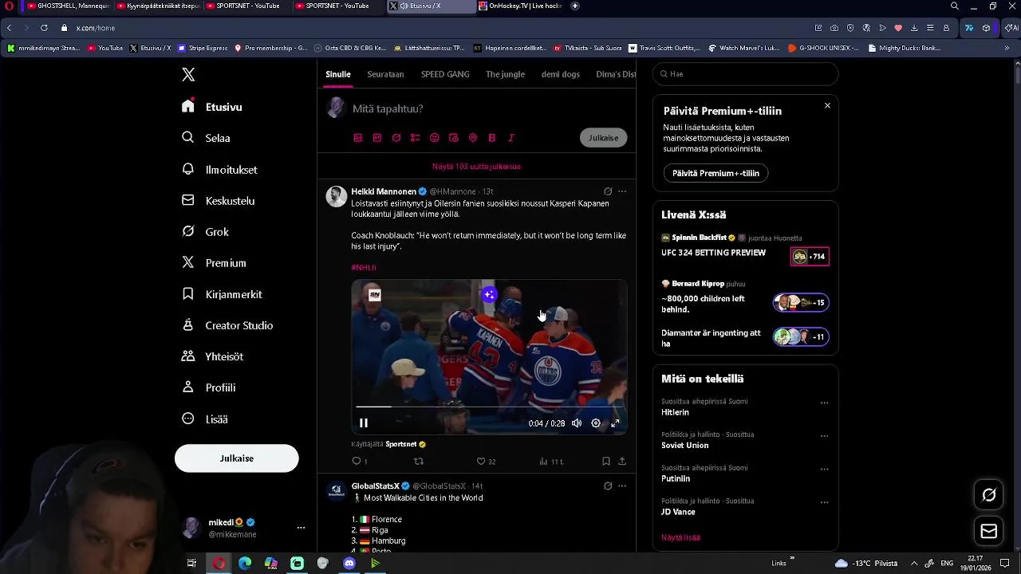The width and height of the screenshot is (1021, 574).
Task: Bookmark Mannonen's post
Action: 606,462
